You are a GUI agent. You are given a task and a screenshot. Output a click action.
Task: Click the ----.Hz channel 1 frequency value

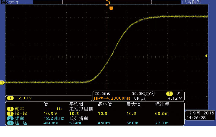[53, 109]
